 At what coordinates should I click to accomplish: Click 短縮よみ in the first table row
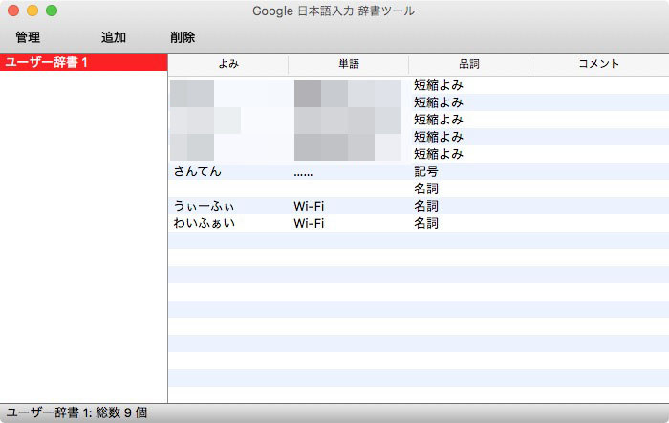(438, 86)
